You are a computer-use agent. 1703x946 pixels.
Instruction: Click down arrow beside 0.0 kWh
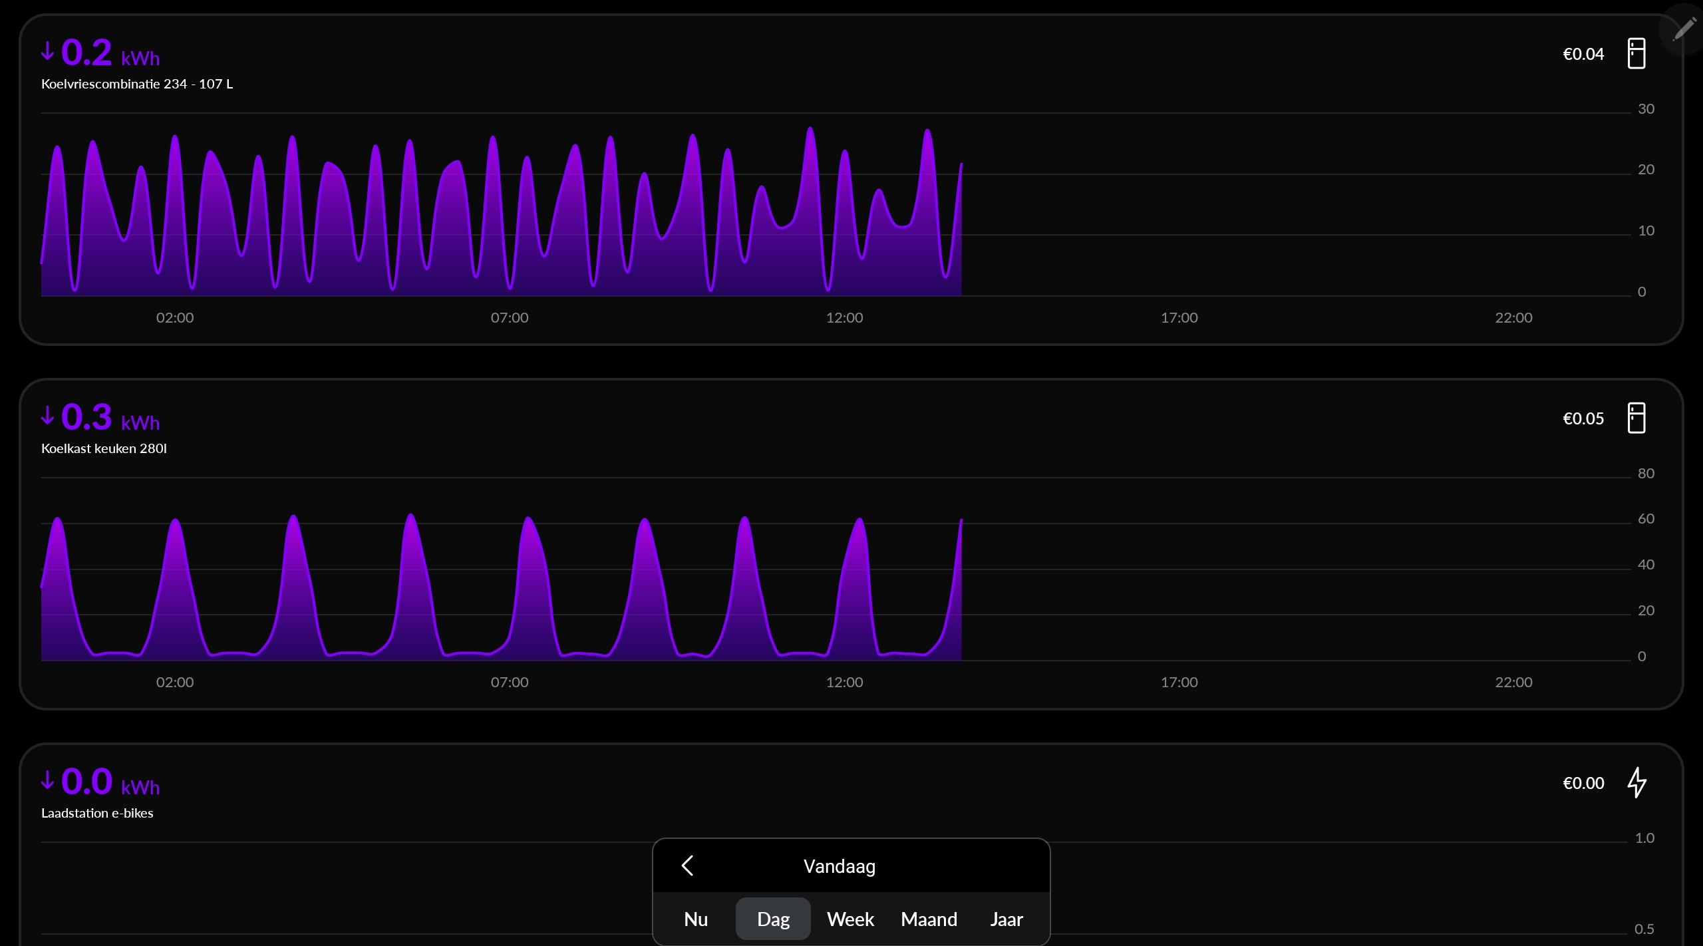tap(47, 780)
